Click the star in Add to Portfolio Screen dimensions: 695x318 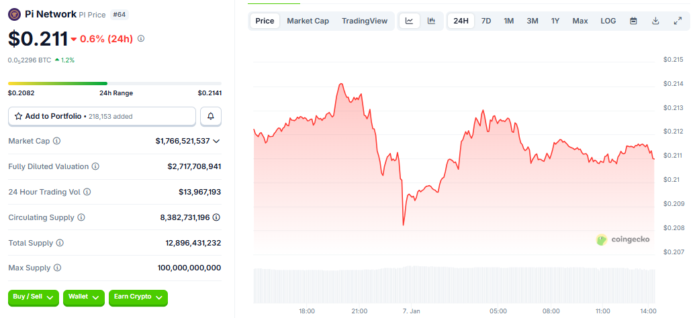click(x=19, y=117)
